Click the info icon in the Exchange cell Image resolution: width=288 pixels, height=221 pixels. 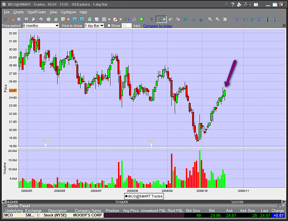[x=38, y=215]
